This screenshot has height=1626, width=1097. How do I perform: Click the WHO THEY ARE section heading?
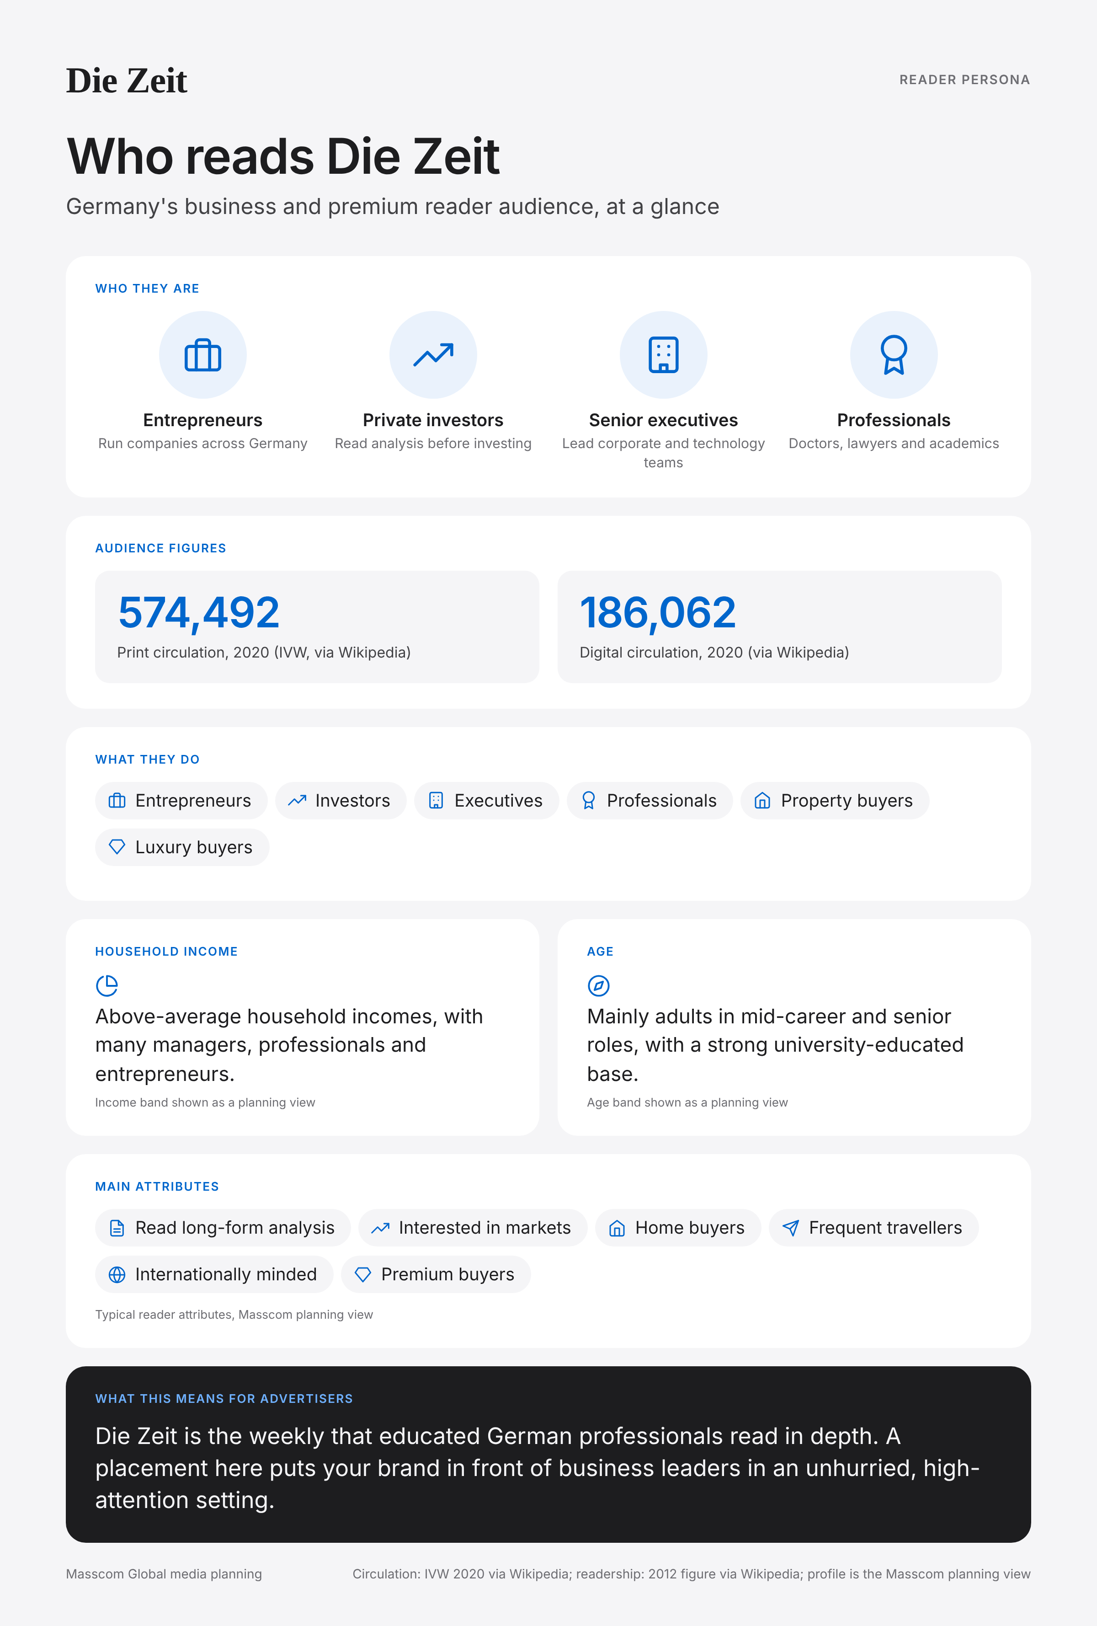(148, 288)
